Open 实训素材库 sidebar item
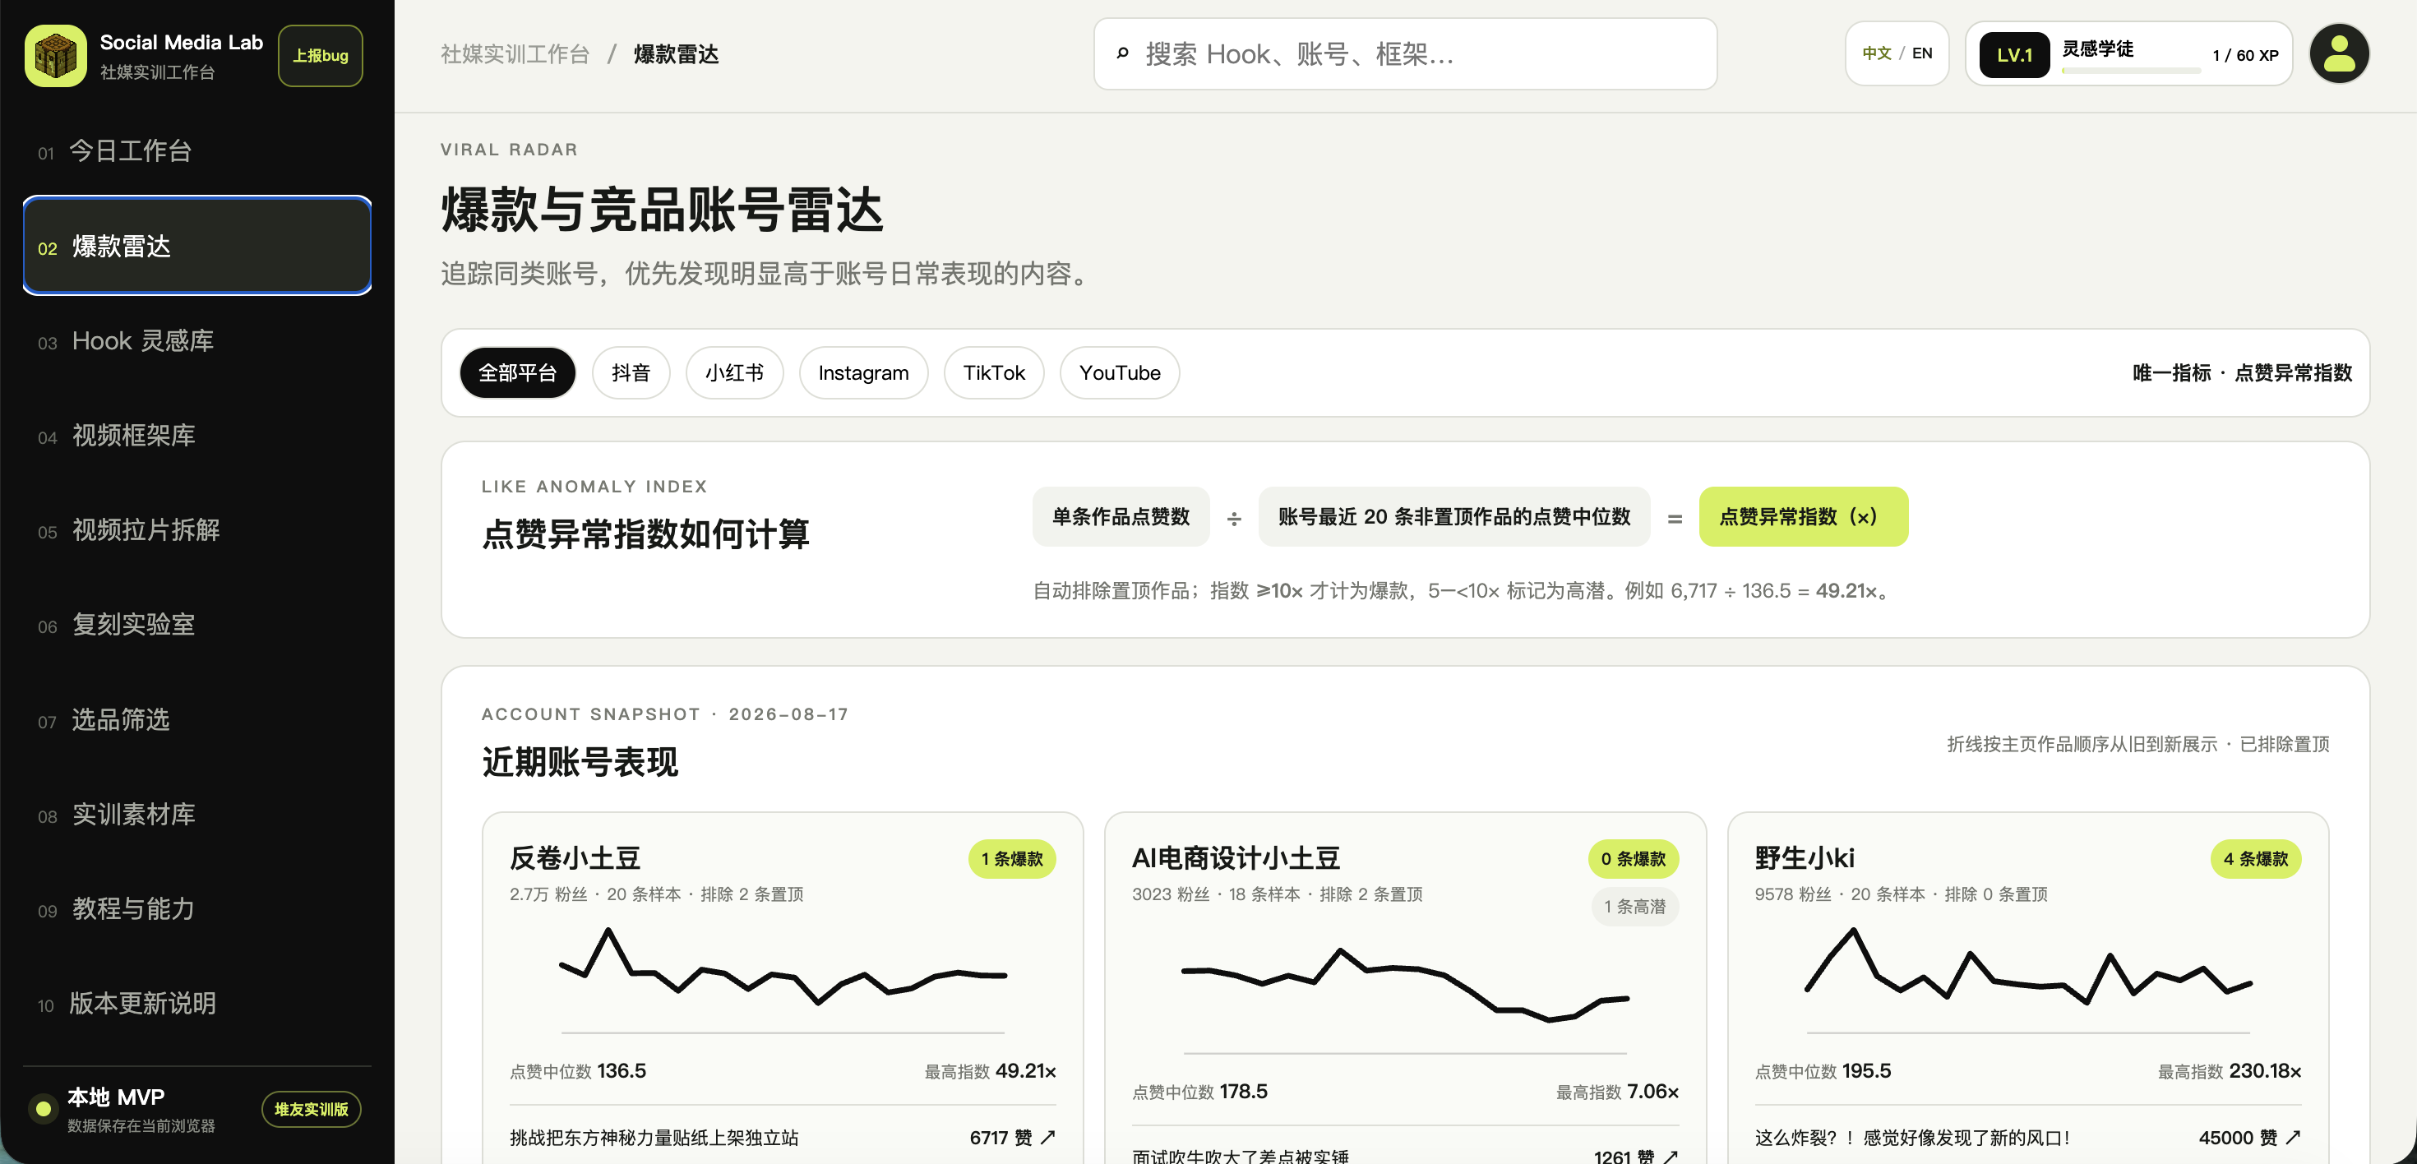2417x1164 pixels. 197,814
